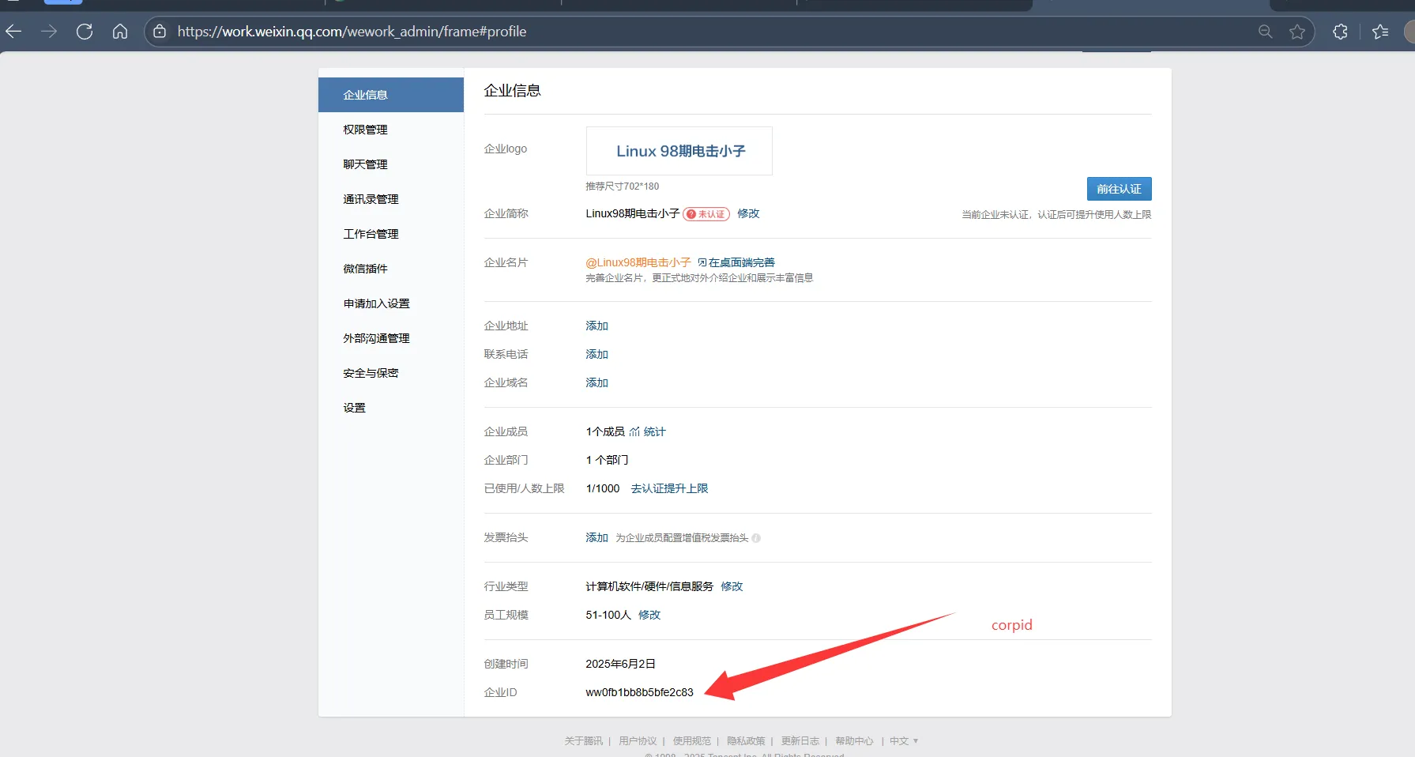Open 权限管理 in sidebar

tap(365, 130)
